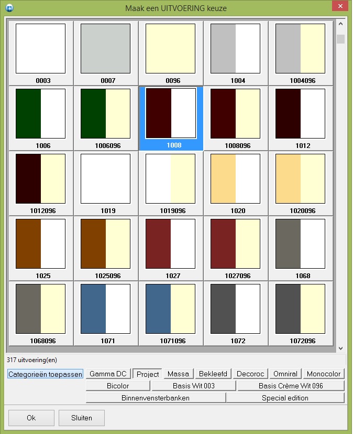Click the Sluiten button
The width and height of the screenshot is (353, 434).
(x=82, y=418)
